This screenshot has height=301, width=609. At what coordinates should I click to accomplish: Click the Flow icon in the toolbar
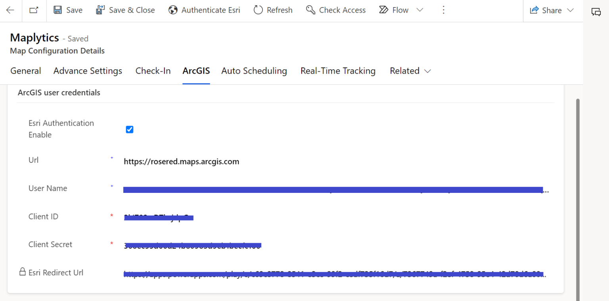coord(383,10)
